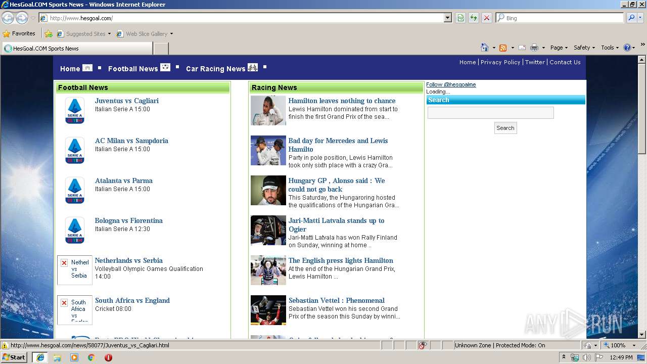647x364 pixels.
Task: Click the Serie A logo beside Bologna vs Fiorentina
Action: [75, 231]
